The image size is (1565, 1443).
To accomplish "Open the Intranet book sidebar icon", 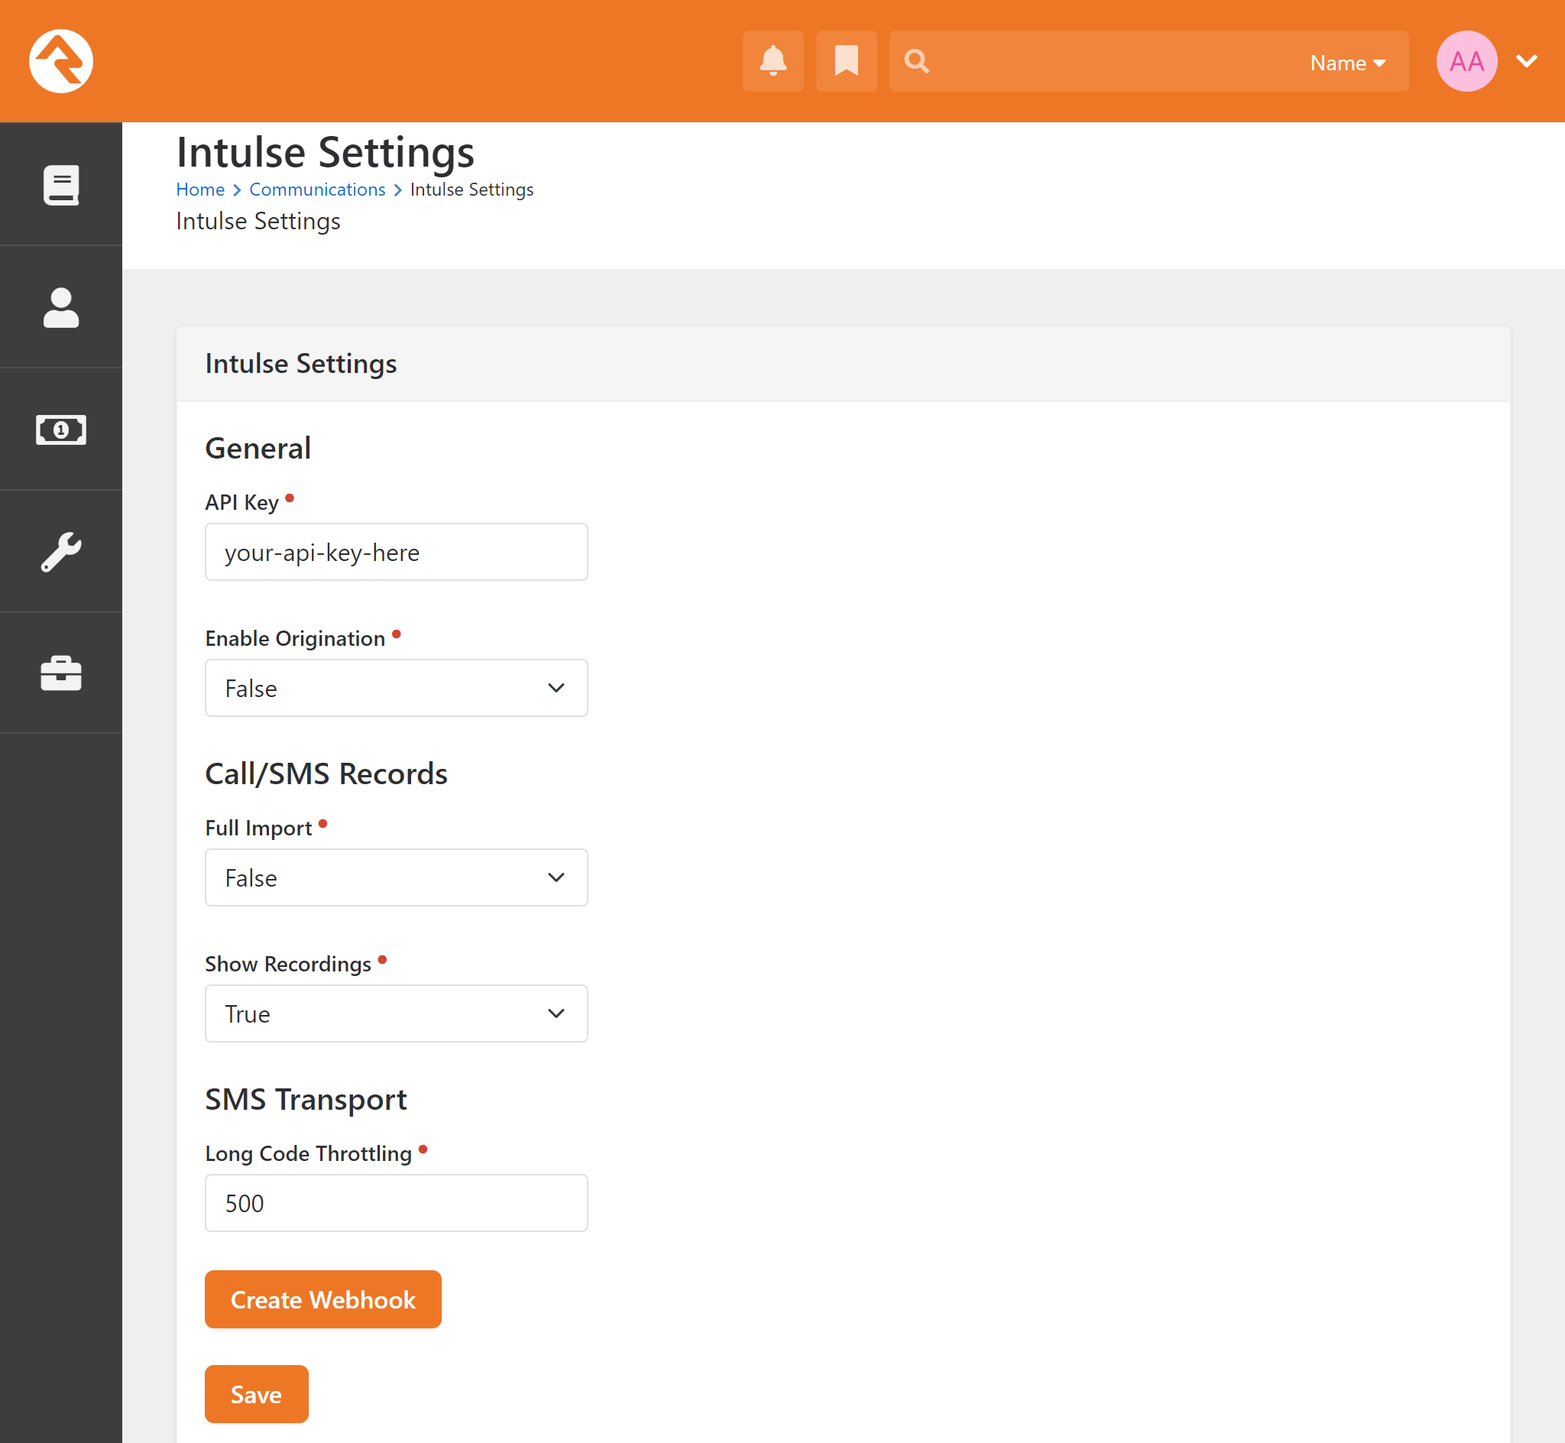I will click(61, 185).
